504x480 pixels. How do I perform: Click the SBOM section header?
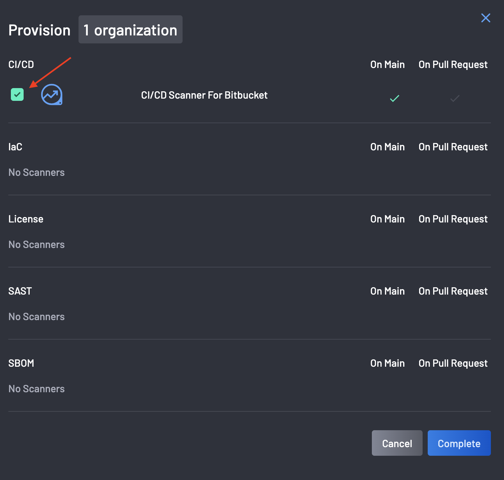point(21,363)
